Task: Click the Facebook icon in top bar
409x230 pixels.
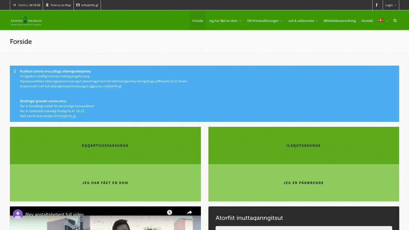Action: [x=376, y=5]
